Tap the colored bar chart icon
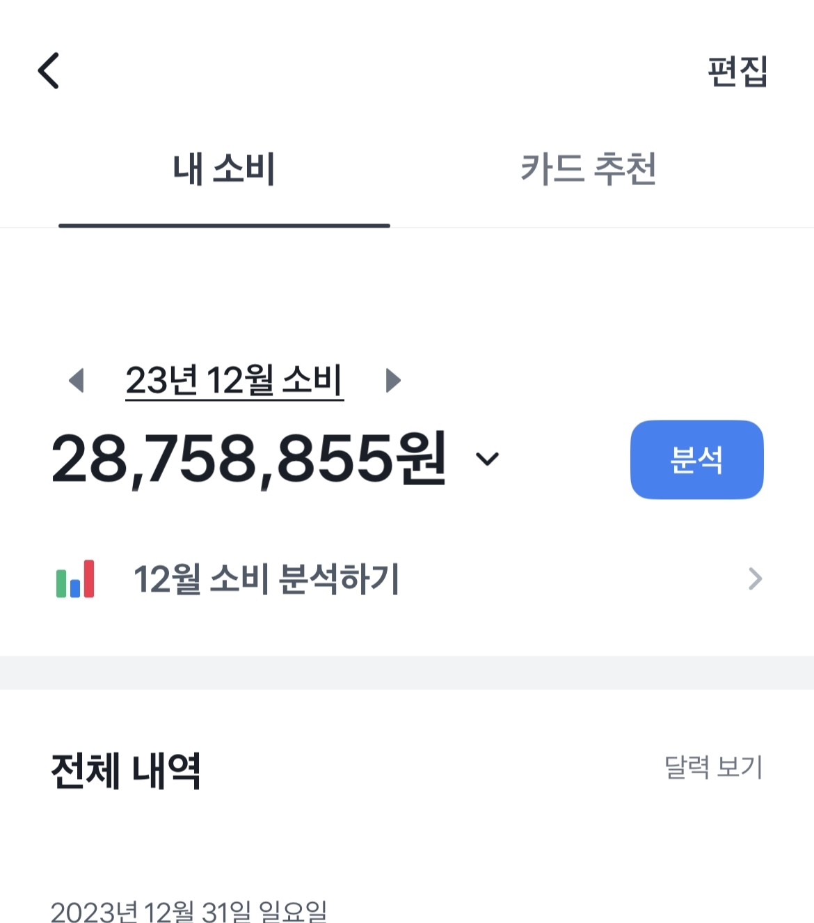Image resolution: width=814 pixels, height=923 pixels. click(75, 579)
